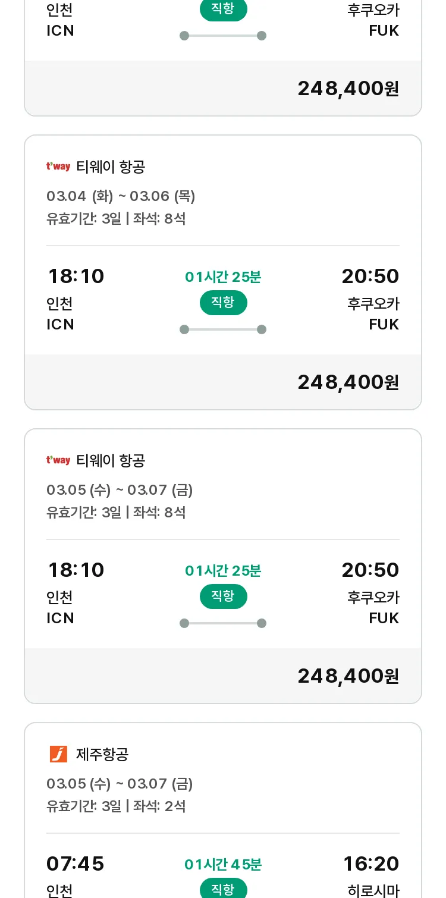Click route line under 01시간 25분 on 03.04 card
Image resolution: width=446 pixels, height=898 pixels.
[x=223, y=329]
